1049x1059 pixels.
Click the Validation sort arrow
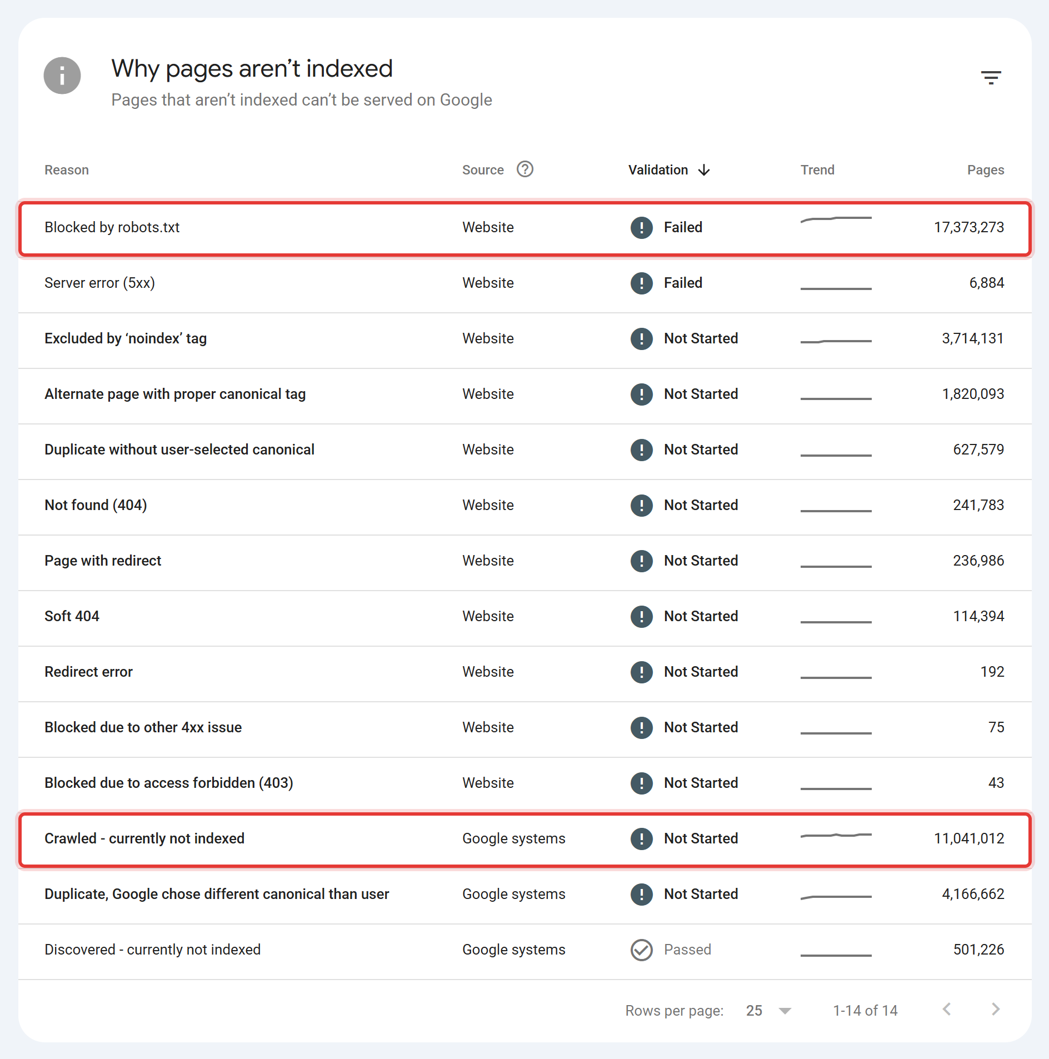tap(704, 170)
